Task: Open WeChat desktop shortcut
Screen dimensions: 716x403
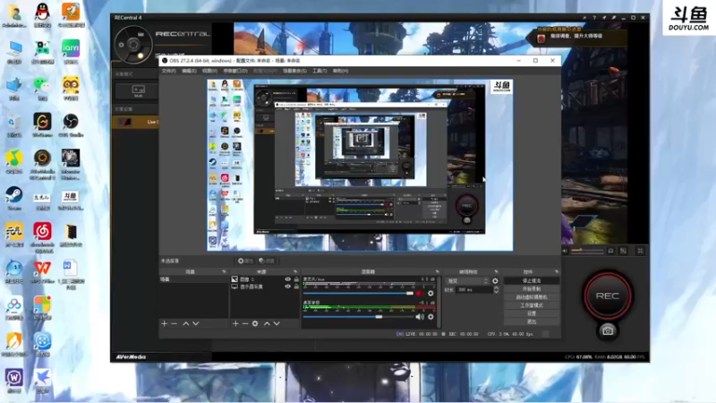Action: pyautogui.click(x=42, y=88)
